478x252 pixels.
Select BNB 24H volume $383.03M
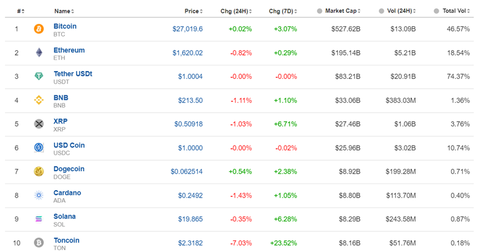click(401, 100)
